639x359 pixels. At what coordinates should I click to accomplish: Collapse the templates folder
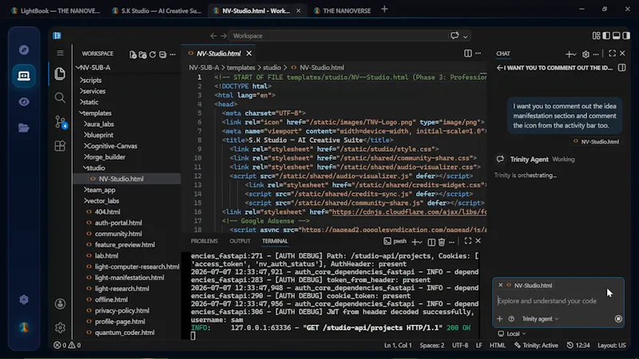tap(95, 113)
